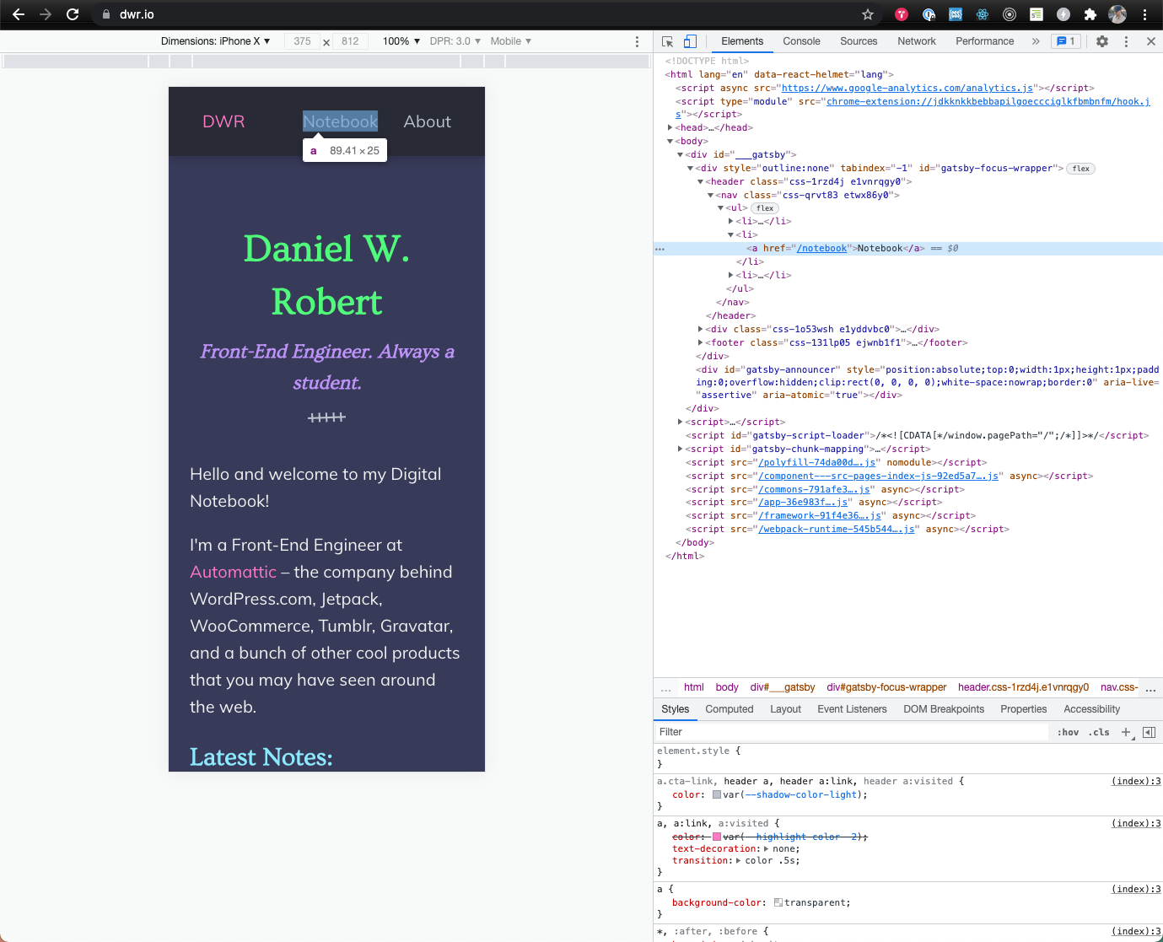Open the 100% zoom dropdown
Screen dimensions: 1163x942
401,41
